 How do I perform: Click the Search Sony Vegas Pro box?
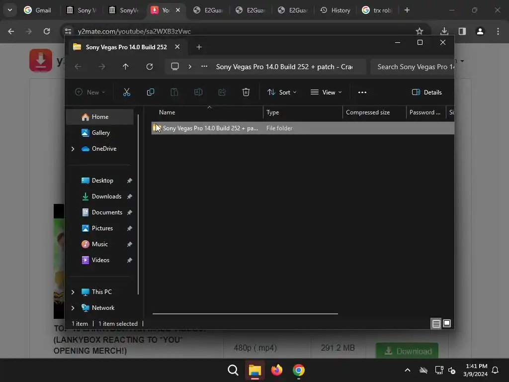[x=412, y=67]
